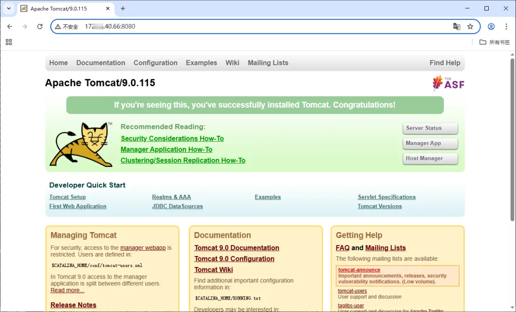Open the Examples quick start link

click(x=268, y=197)
